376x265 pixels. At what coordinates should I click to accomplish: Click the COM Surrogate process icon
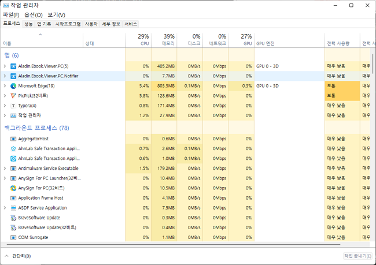click(13, 237)
